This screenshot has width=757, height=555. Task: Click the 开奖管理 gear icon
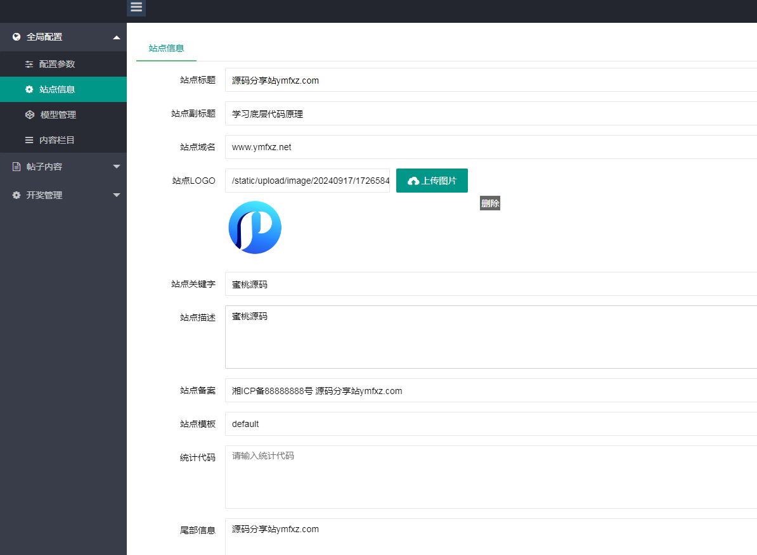16,195
